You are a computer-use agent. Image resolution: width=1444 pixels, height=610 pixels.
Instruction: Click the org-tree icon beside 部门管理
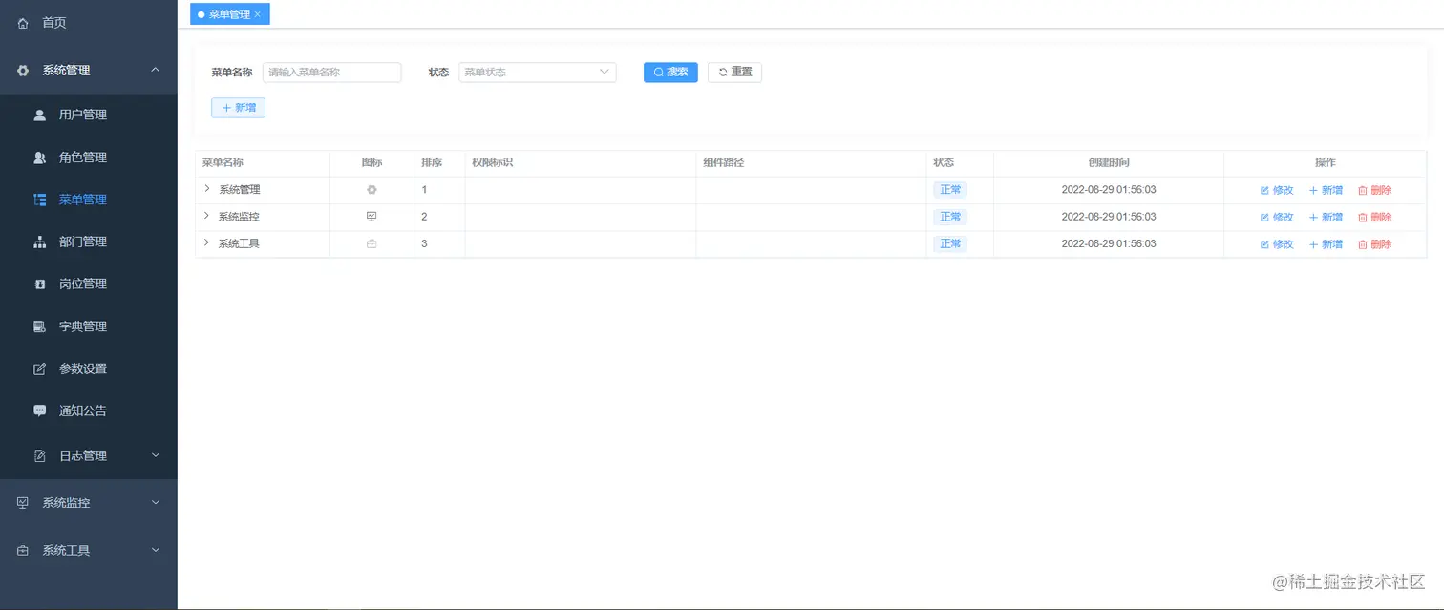point(40,242)
